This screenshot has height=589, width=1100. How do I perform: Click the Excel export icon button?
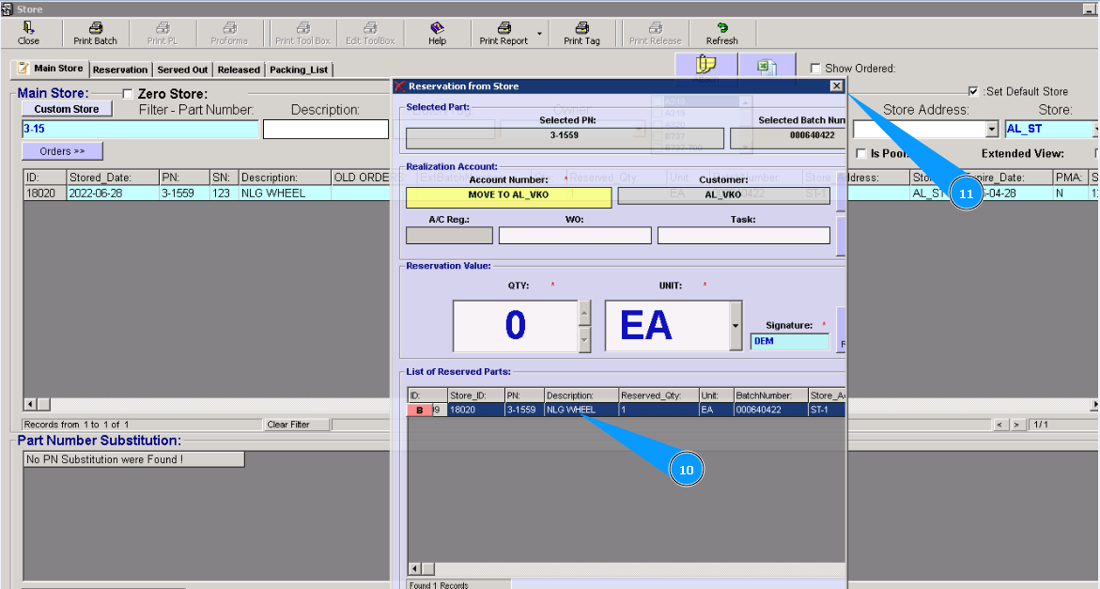[x=766, y=67]
